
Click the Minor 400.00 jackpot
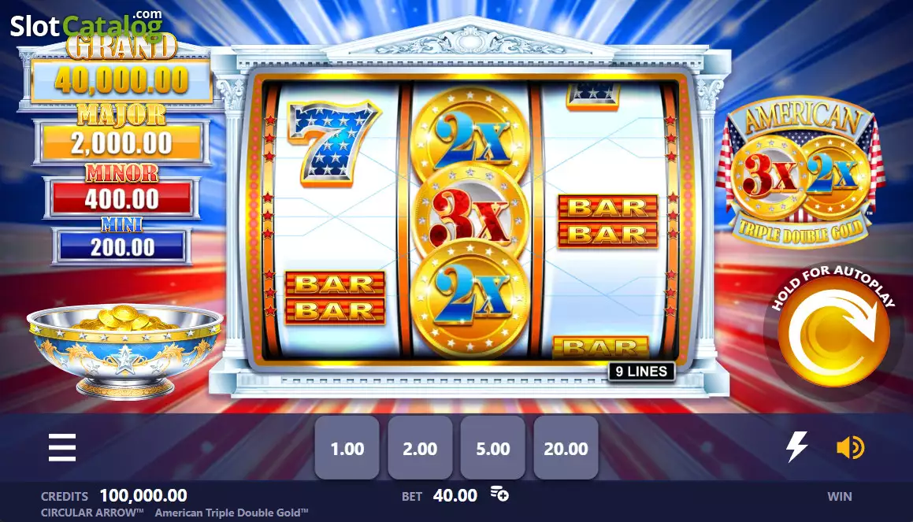[x=121, y=198]
